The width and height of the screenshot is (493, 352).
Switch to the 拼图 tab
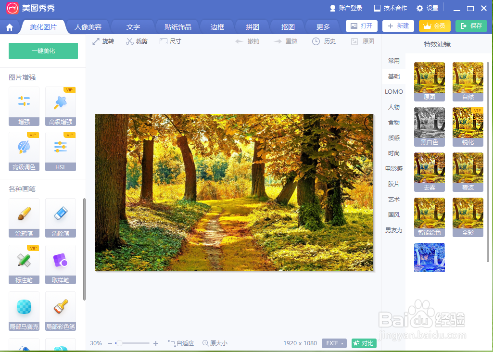253,27
